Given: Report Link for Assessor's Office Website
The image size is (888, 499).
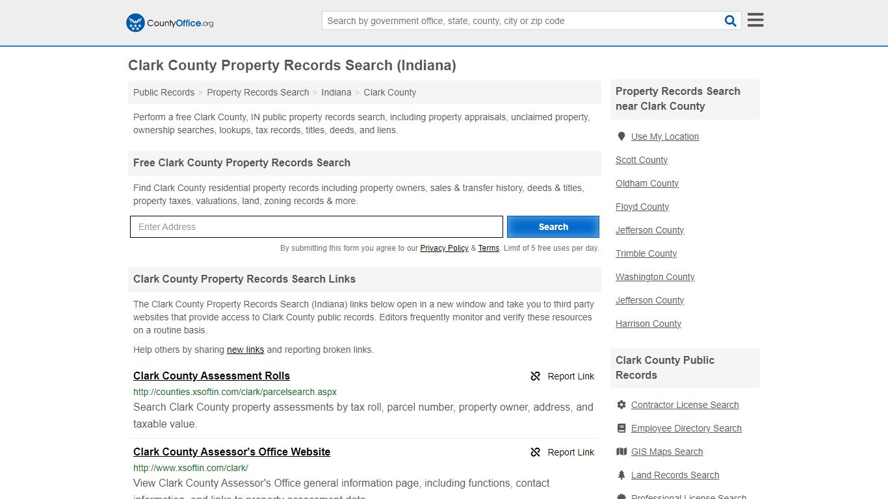Looking at the screenshot, I should coord(562,452).
